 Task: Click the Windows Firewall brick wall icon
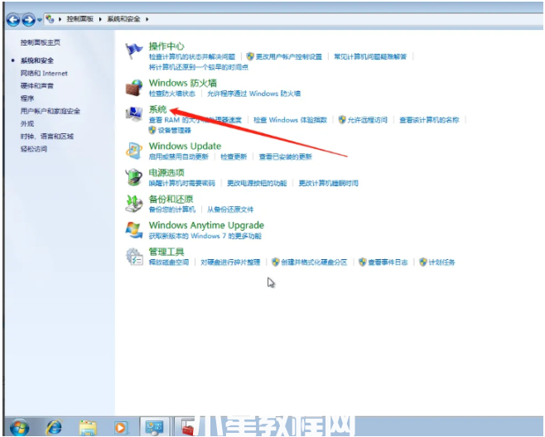[134, 88]
